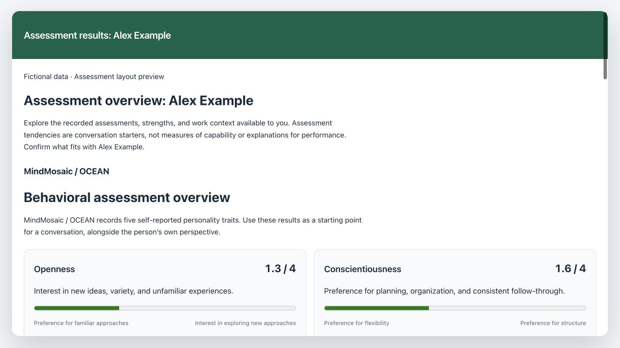Click "Preference for familiar approaches" label
This screenshot has width=620, height=348.
(81, 323)
